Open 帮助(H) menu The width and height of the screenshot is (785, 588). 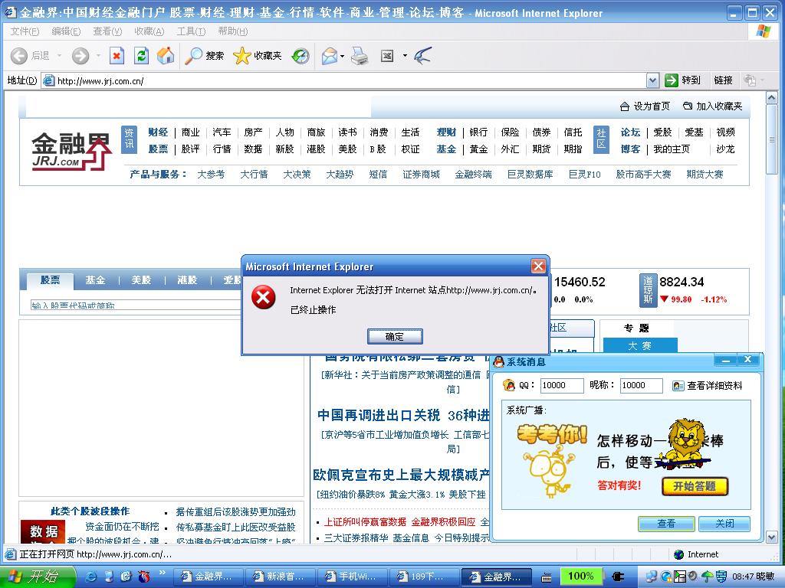[x=233, y=31]
